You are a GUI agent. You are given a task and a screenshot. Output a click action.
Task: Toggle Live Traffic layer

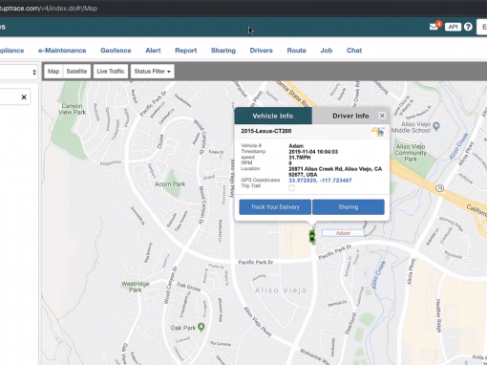[111, 72]
